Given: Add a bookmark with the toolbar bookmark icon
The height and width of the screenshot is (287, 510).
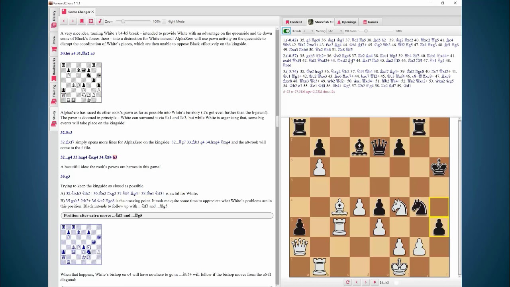Looking at the screenshot, I should 82,21.
